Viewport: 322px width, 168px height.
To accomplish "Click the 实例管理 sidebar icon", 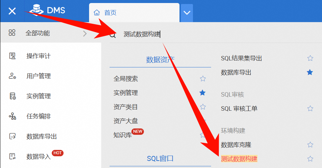I will point(12,96).
